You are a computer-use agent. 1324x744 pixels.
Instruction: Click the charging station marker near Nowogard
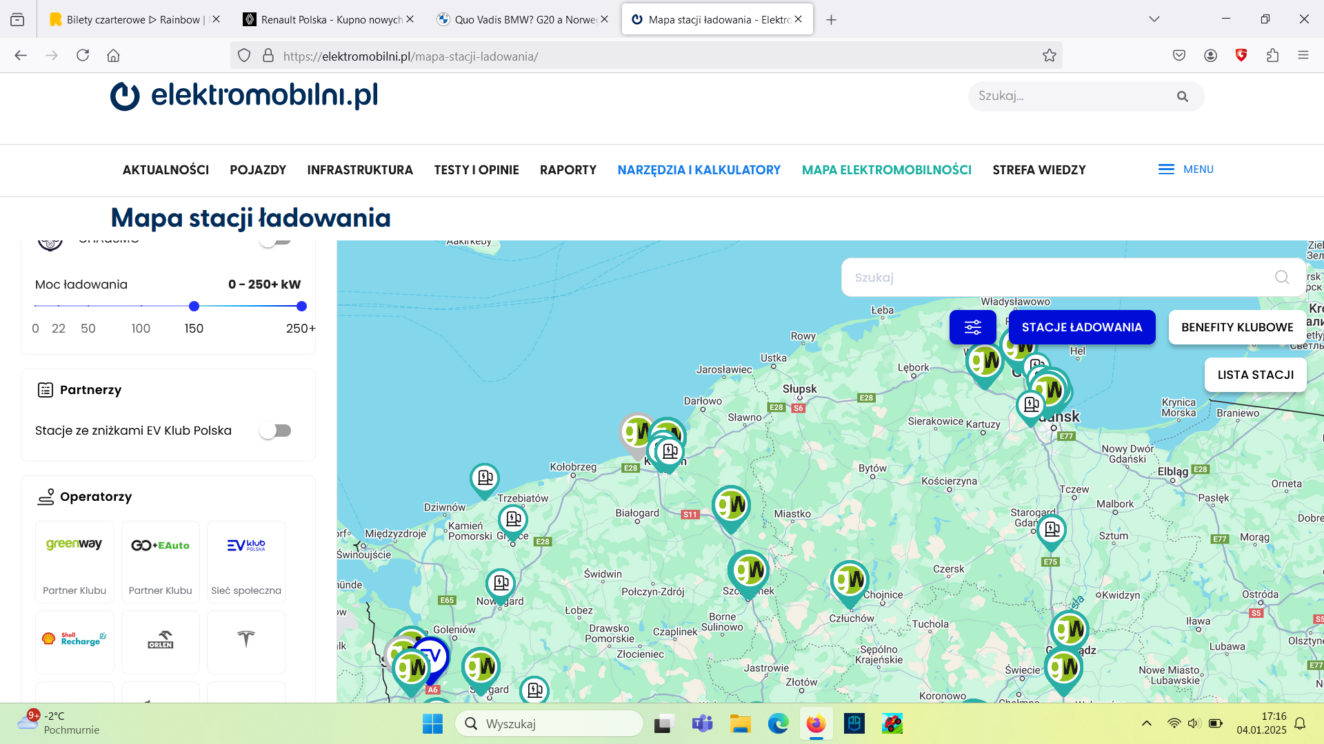point(501,586)
